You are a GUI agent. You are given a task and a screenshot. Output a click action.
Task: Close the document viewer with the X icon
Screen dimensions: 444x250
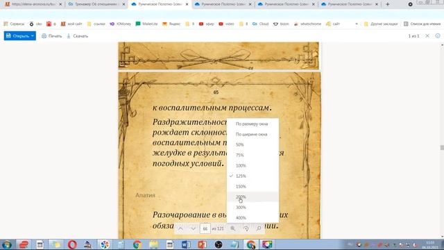click(x=427, y=35)
